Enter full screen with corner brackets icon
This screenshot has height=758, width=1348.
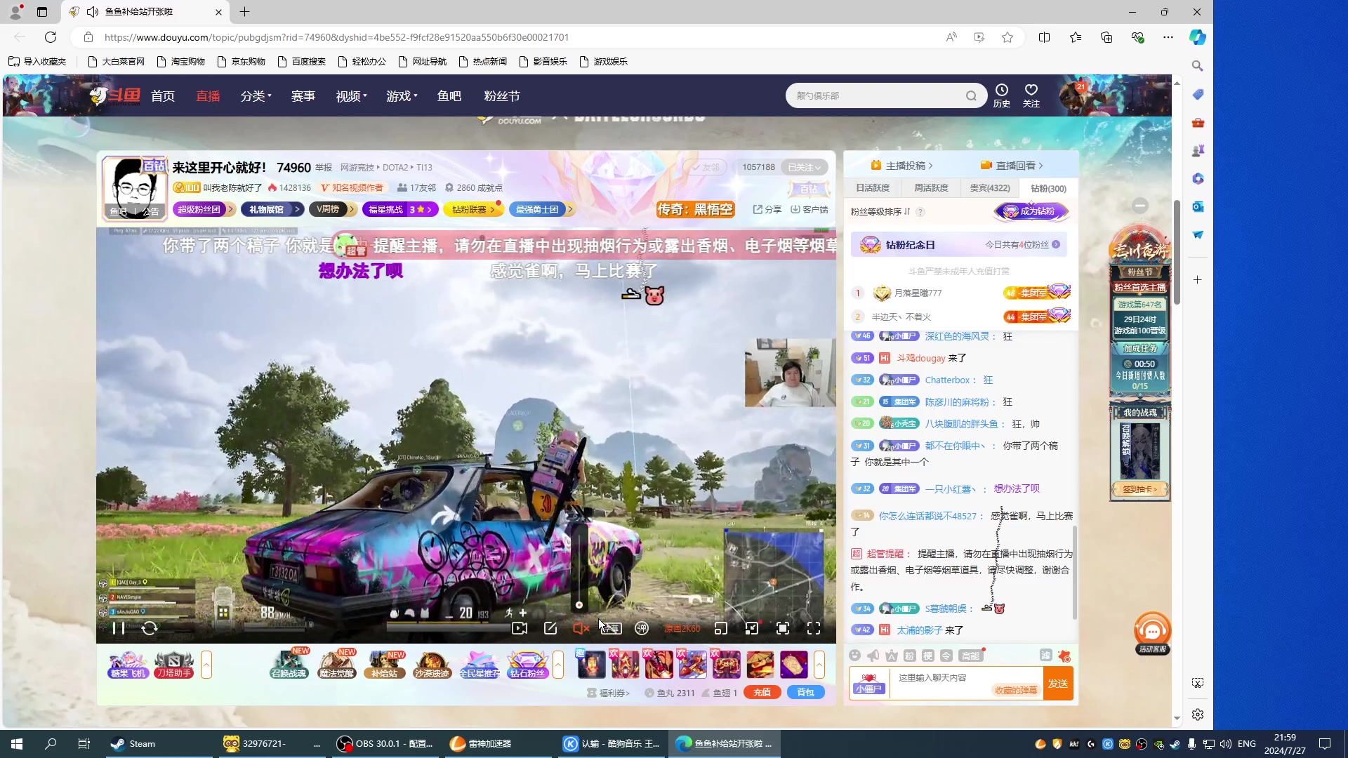pos(814,628)
